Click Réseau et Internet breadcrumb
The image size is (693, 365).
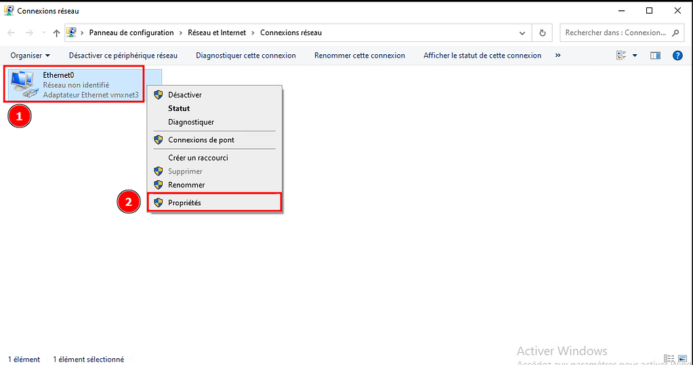pyautogui.click(x=216, y=33)
